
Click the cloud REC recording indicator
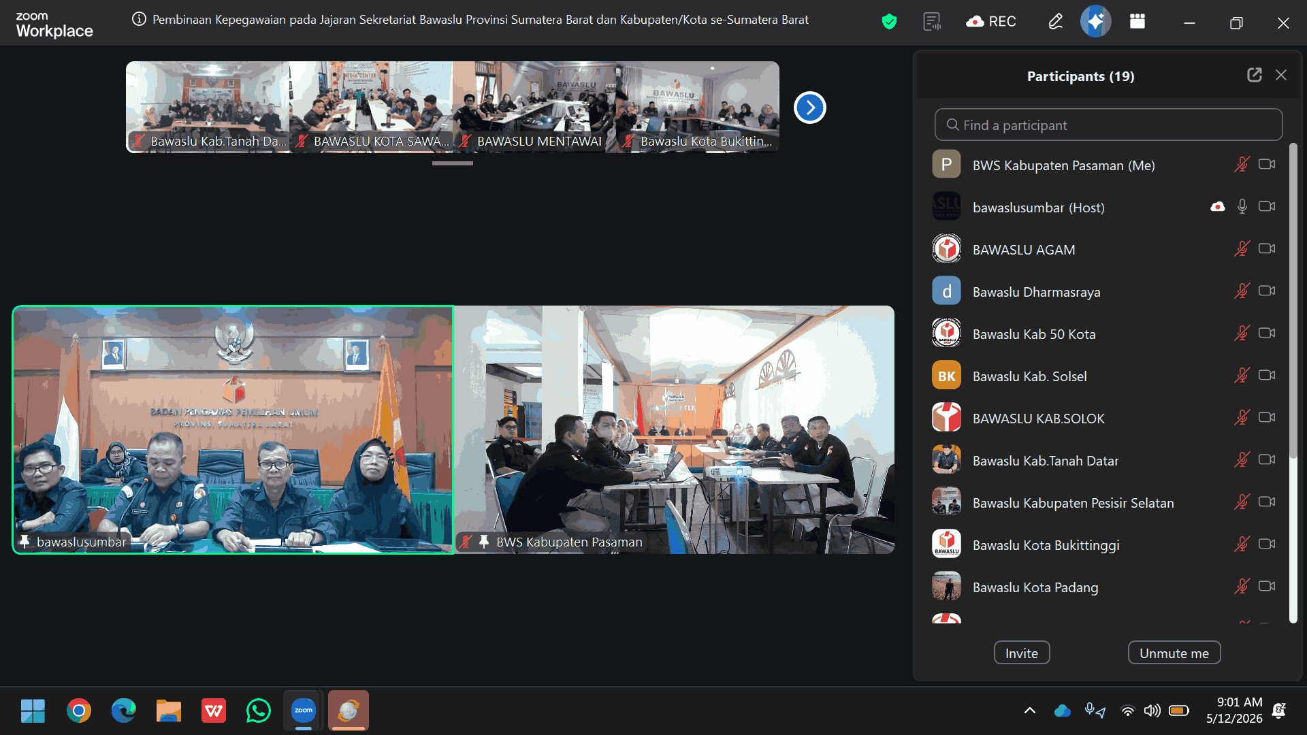tap(991, 22)
